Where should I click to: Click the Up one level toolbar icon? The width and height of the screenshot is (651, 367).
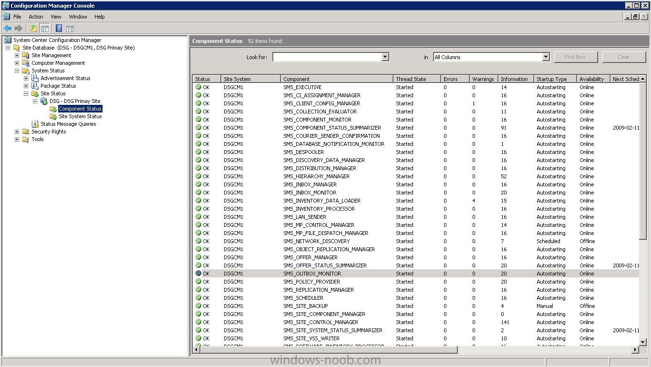click(x=33, y=29)
